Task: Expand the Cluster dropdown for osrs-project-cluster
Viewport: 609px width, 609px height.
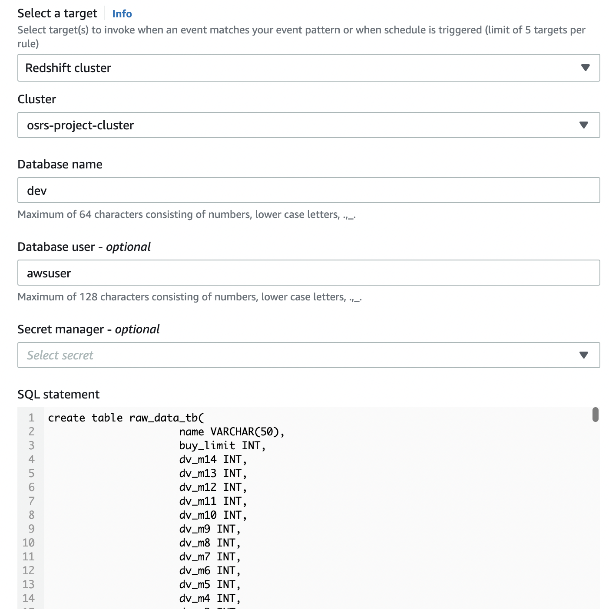Action: [x=308, y=125]
